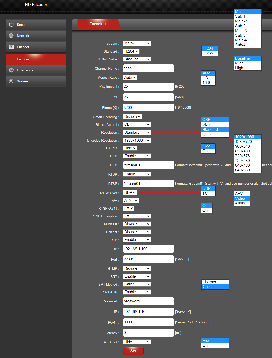Switch to the Encoding tab

pos(97,24)
